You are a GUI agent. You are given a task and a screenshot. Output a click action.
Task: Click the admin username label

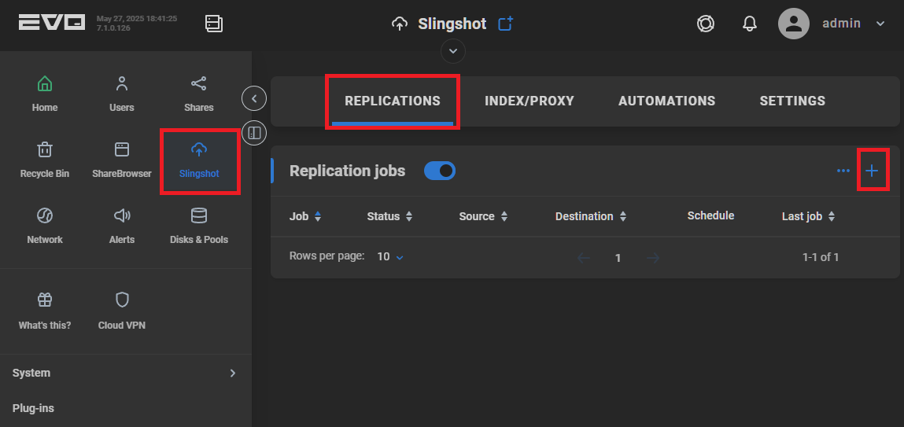(841, 24)
